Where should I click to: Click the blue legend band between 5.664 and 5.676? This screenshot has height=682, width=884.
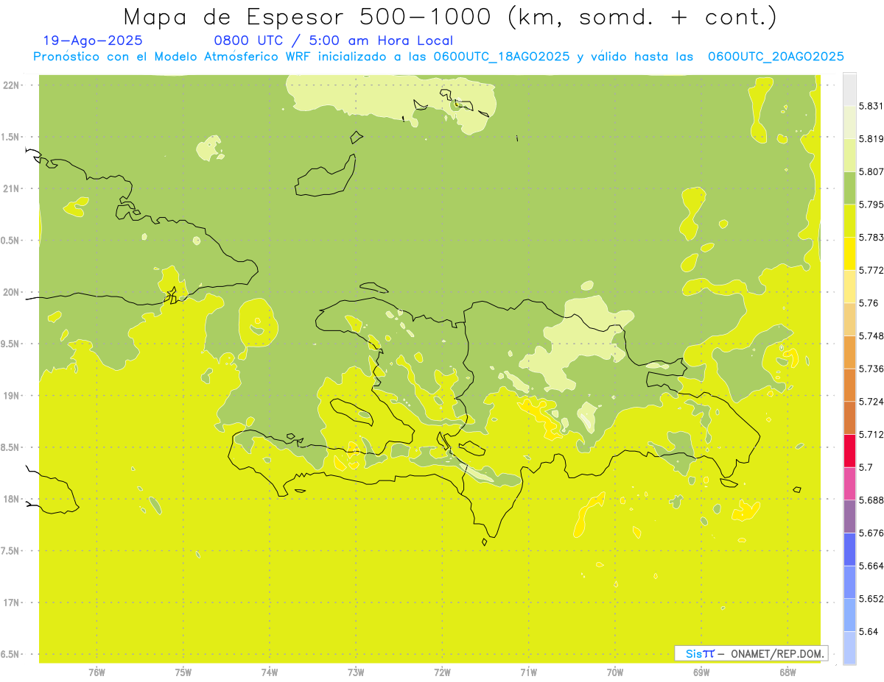click(x=849, y=549)
